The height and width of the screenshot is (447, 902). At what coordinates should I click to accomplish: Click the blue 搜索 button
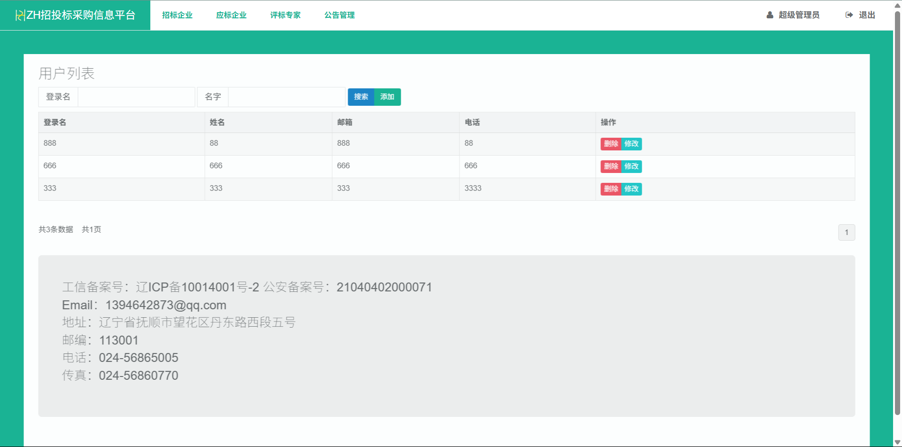pyautogui.click(x=361, y=97)
